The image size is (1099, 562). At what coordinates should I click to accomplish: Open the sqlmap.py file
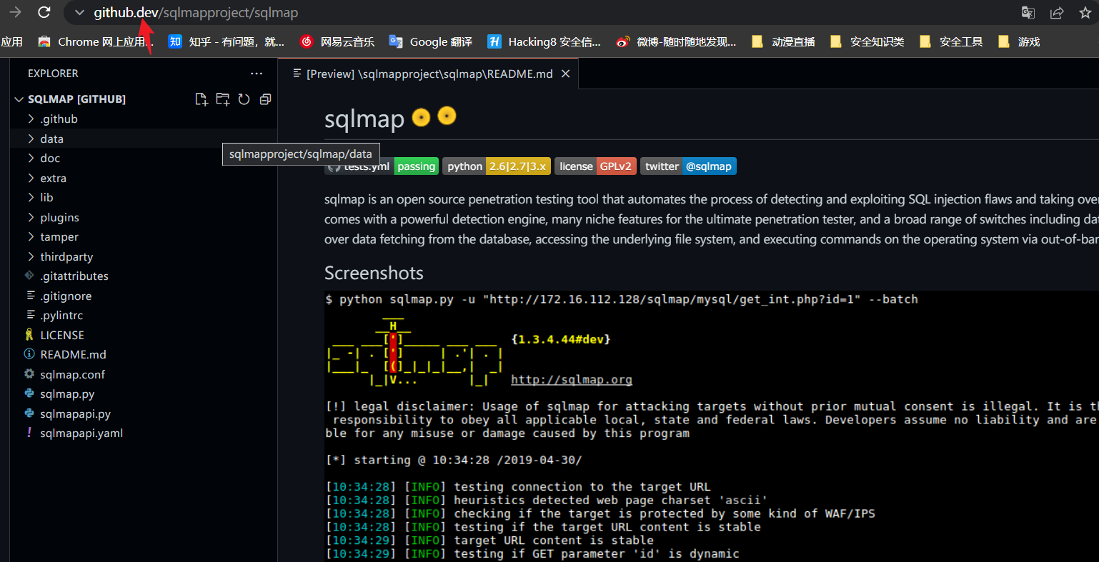pos(143,394)
